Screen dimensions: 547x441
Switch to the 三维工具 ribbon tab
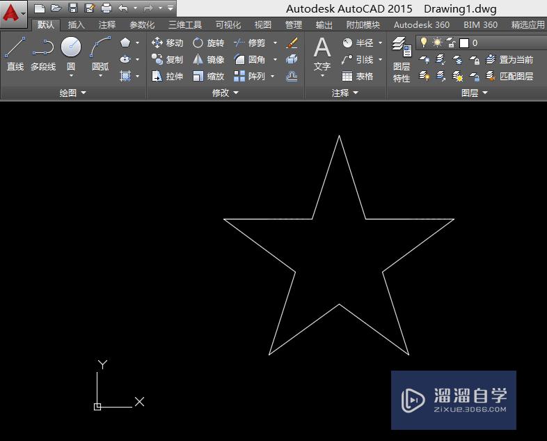click(x=185, y=25)
